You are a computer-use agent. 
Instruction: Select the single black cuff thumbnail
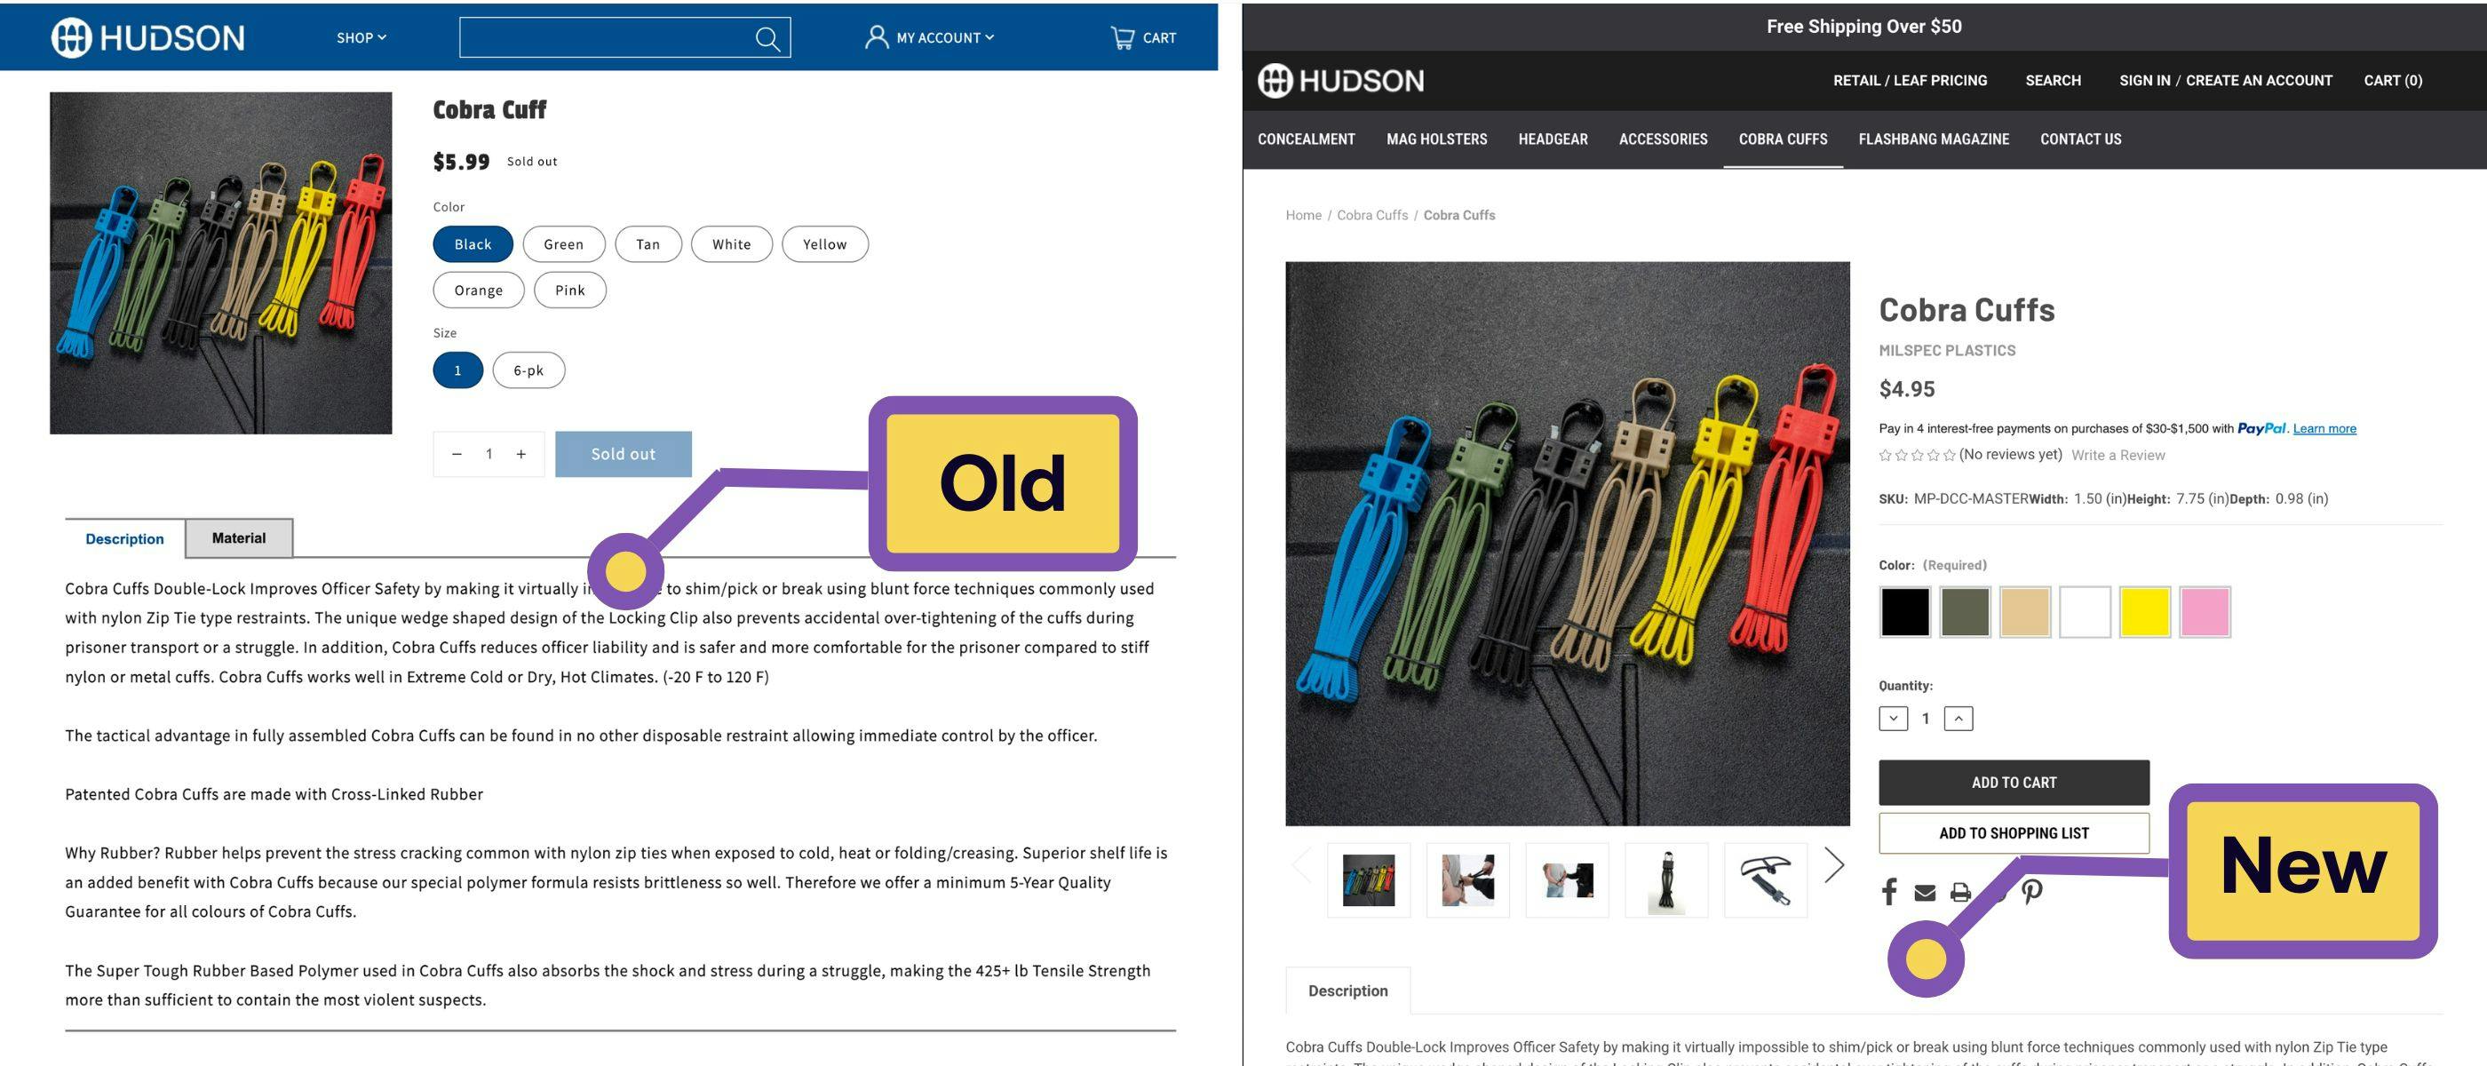(x=1665, y=879)
